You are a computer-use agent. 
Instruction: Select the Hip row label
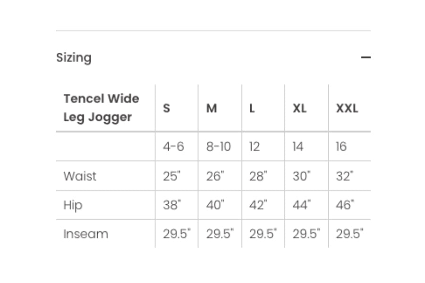coord(73,205)
